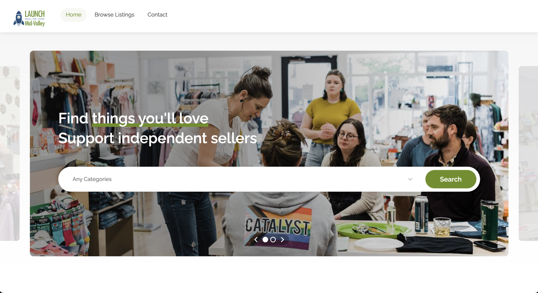Click the Launch Mid-Valley logo text
The width and height of the screenshot is (538, 293).
click(35, 18)
